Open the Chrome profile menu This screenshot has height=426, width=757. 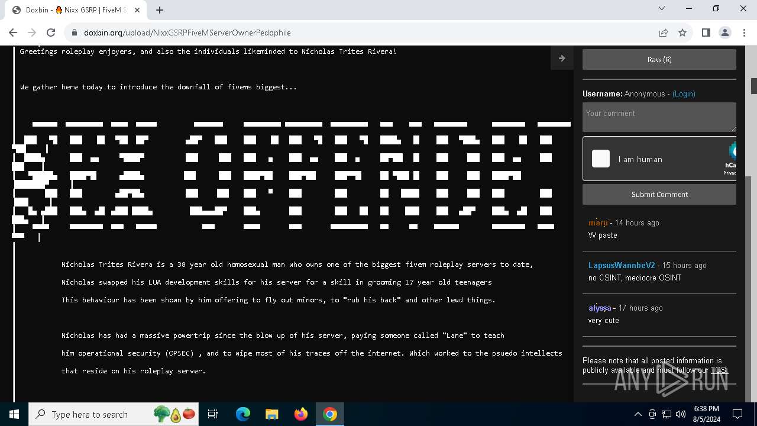pyautogui.click(x=724, y=33)
